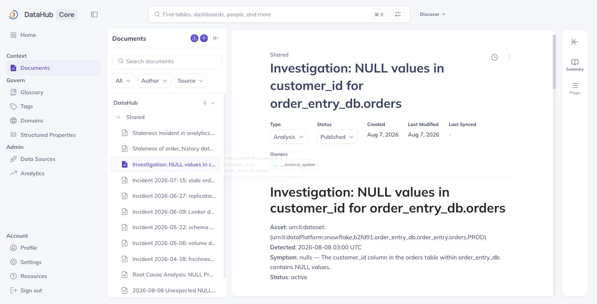
Task: Open Incident 2026-06-27 replication document
Action: [x=165, y=196]
